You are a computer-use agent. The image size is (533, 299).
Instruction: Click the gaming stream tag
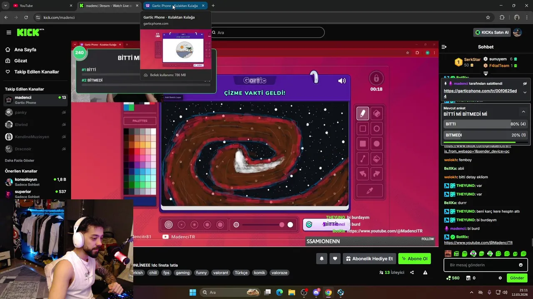tap(182, 273)
